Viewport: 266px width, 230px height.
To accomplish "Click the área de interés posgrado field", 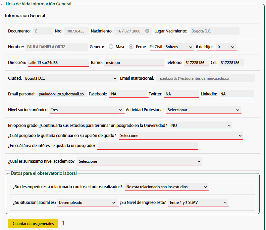I will coord(148,146).
